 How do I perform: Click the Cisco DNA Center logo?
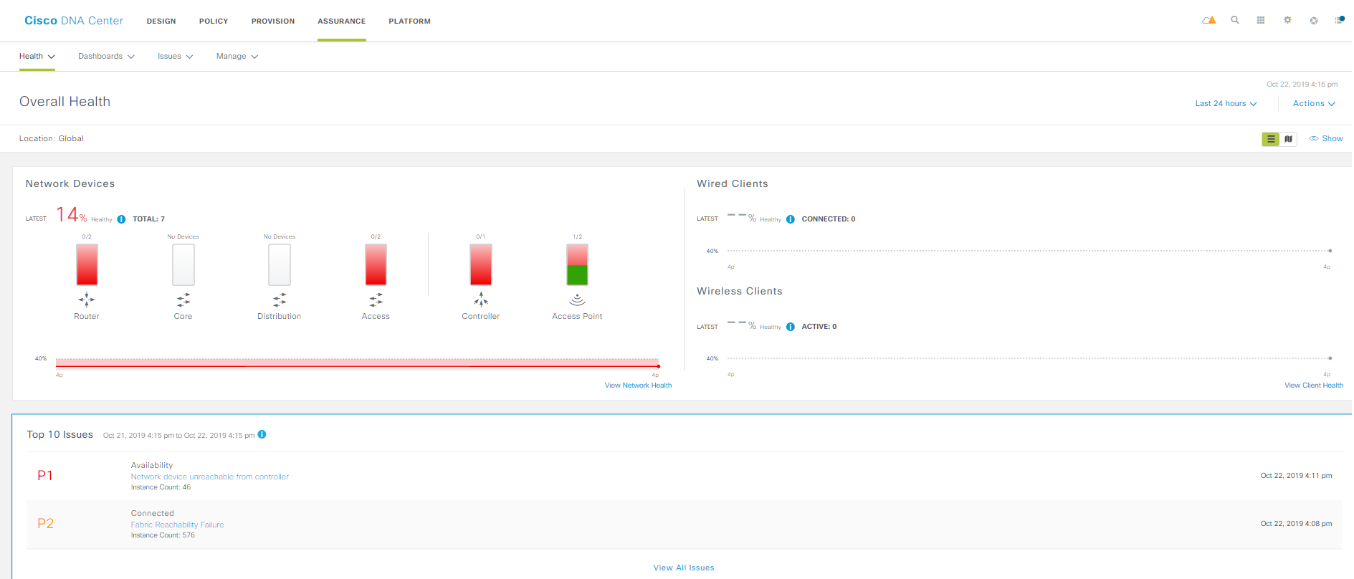pyautogui.click(x=74, y=21)
